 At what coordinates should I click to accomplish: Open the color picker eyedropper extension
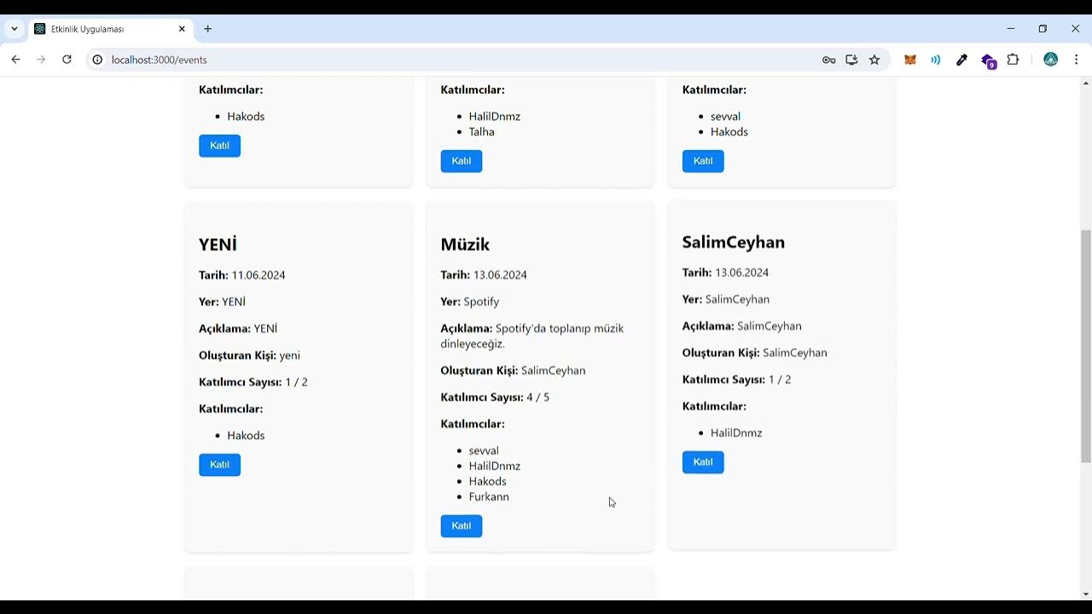click(x=961, y=60)
